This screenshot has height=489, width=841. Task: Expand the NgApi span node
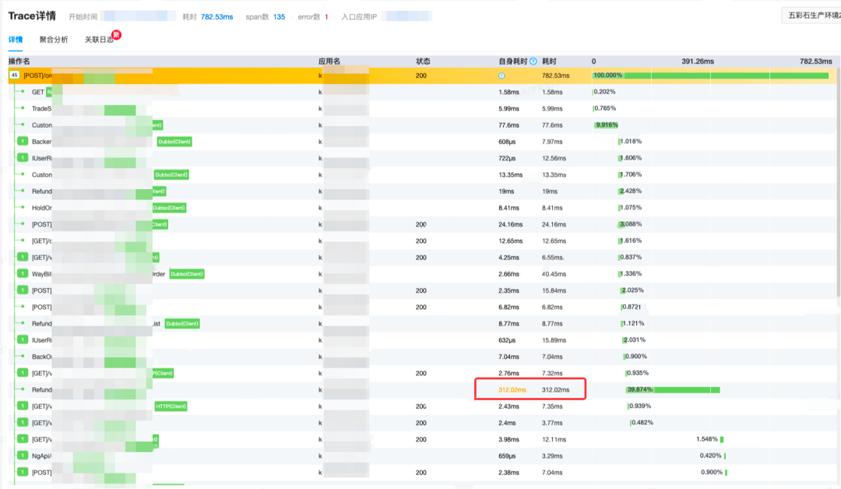click(23, 456)
